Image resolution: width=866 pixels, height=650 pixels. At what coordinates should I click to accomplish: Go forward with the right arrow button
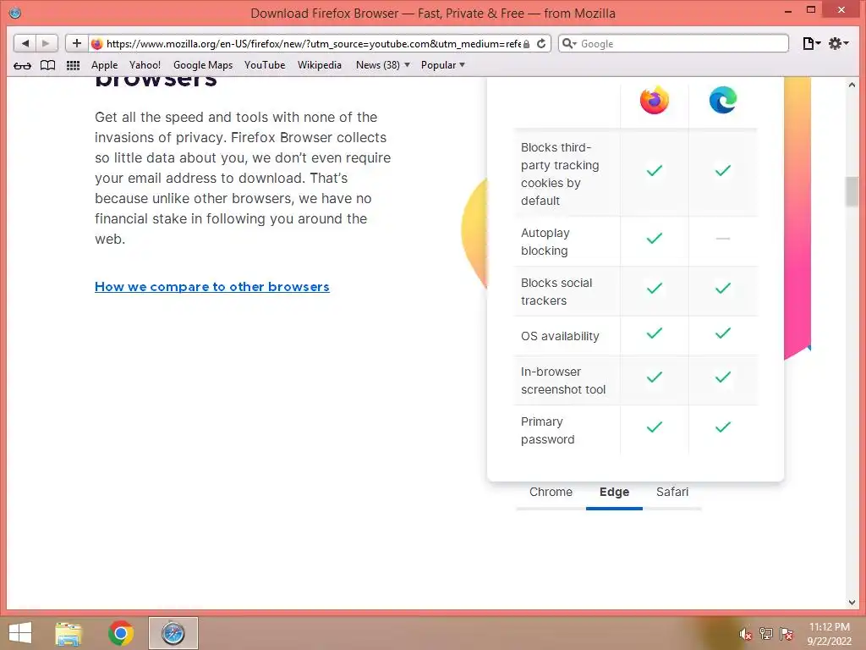click(47, 43)
